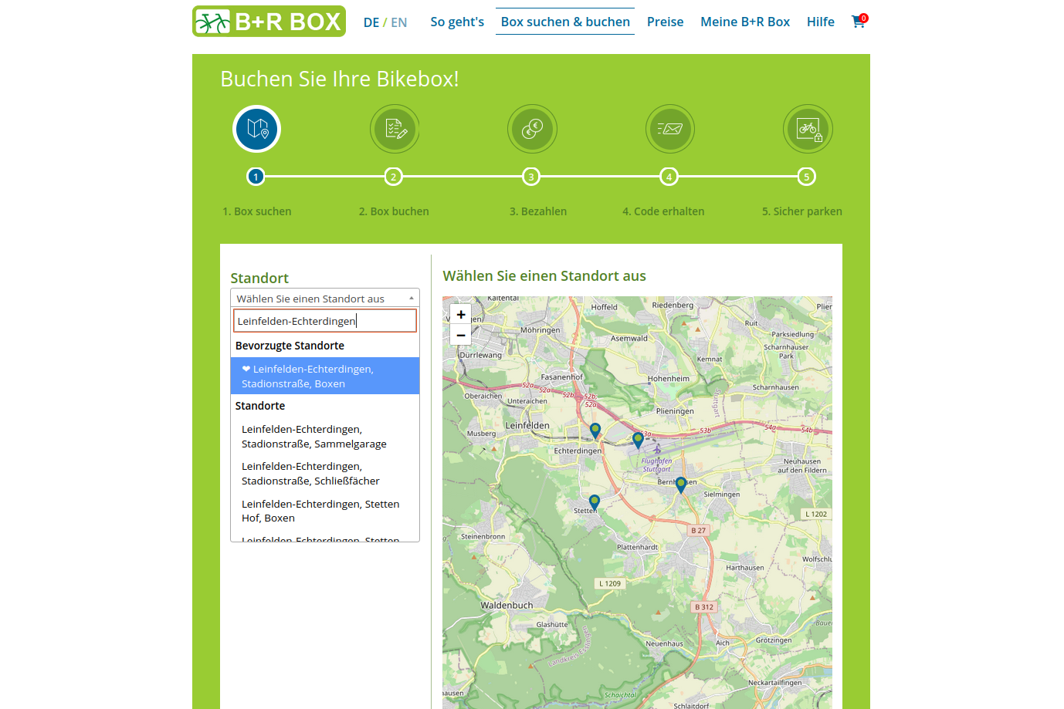Select step number 1 circle
Screen dimensions: 1064x709
click(256, 177)
